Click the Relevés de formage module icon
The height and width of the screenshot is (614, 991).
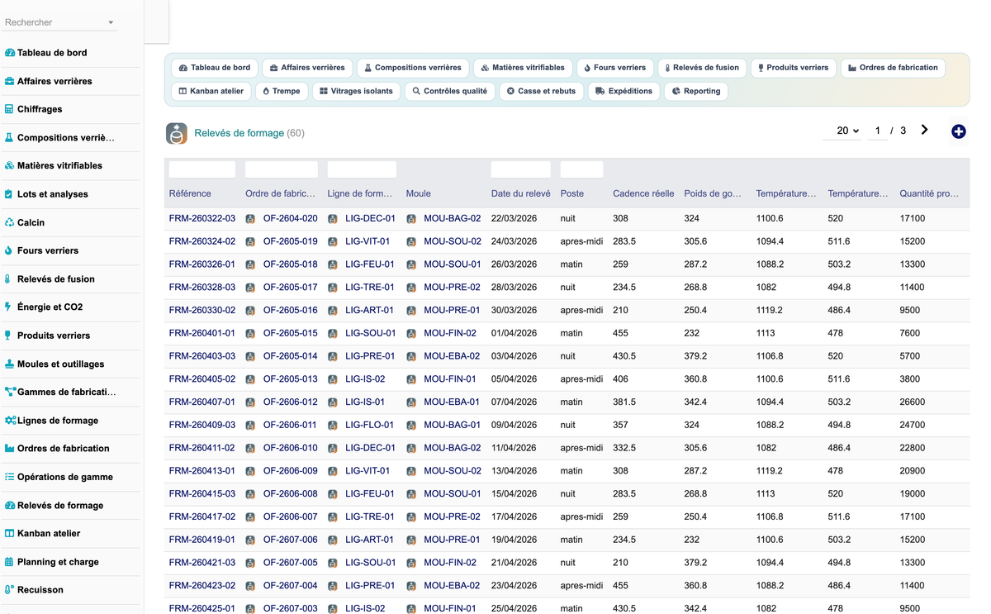(x=177, y=133)
